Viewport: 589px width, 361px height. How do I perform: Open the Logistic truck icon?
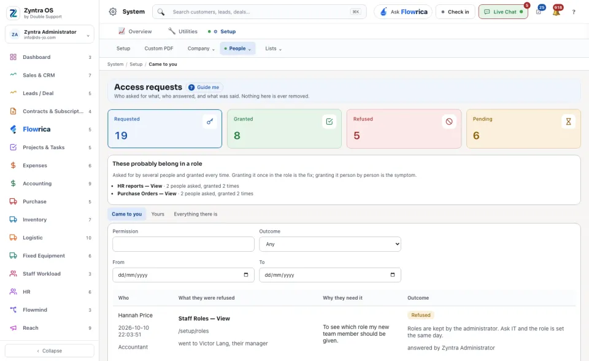tap(13, 237)
